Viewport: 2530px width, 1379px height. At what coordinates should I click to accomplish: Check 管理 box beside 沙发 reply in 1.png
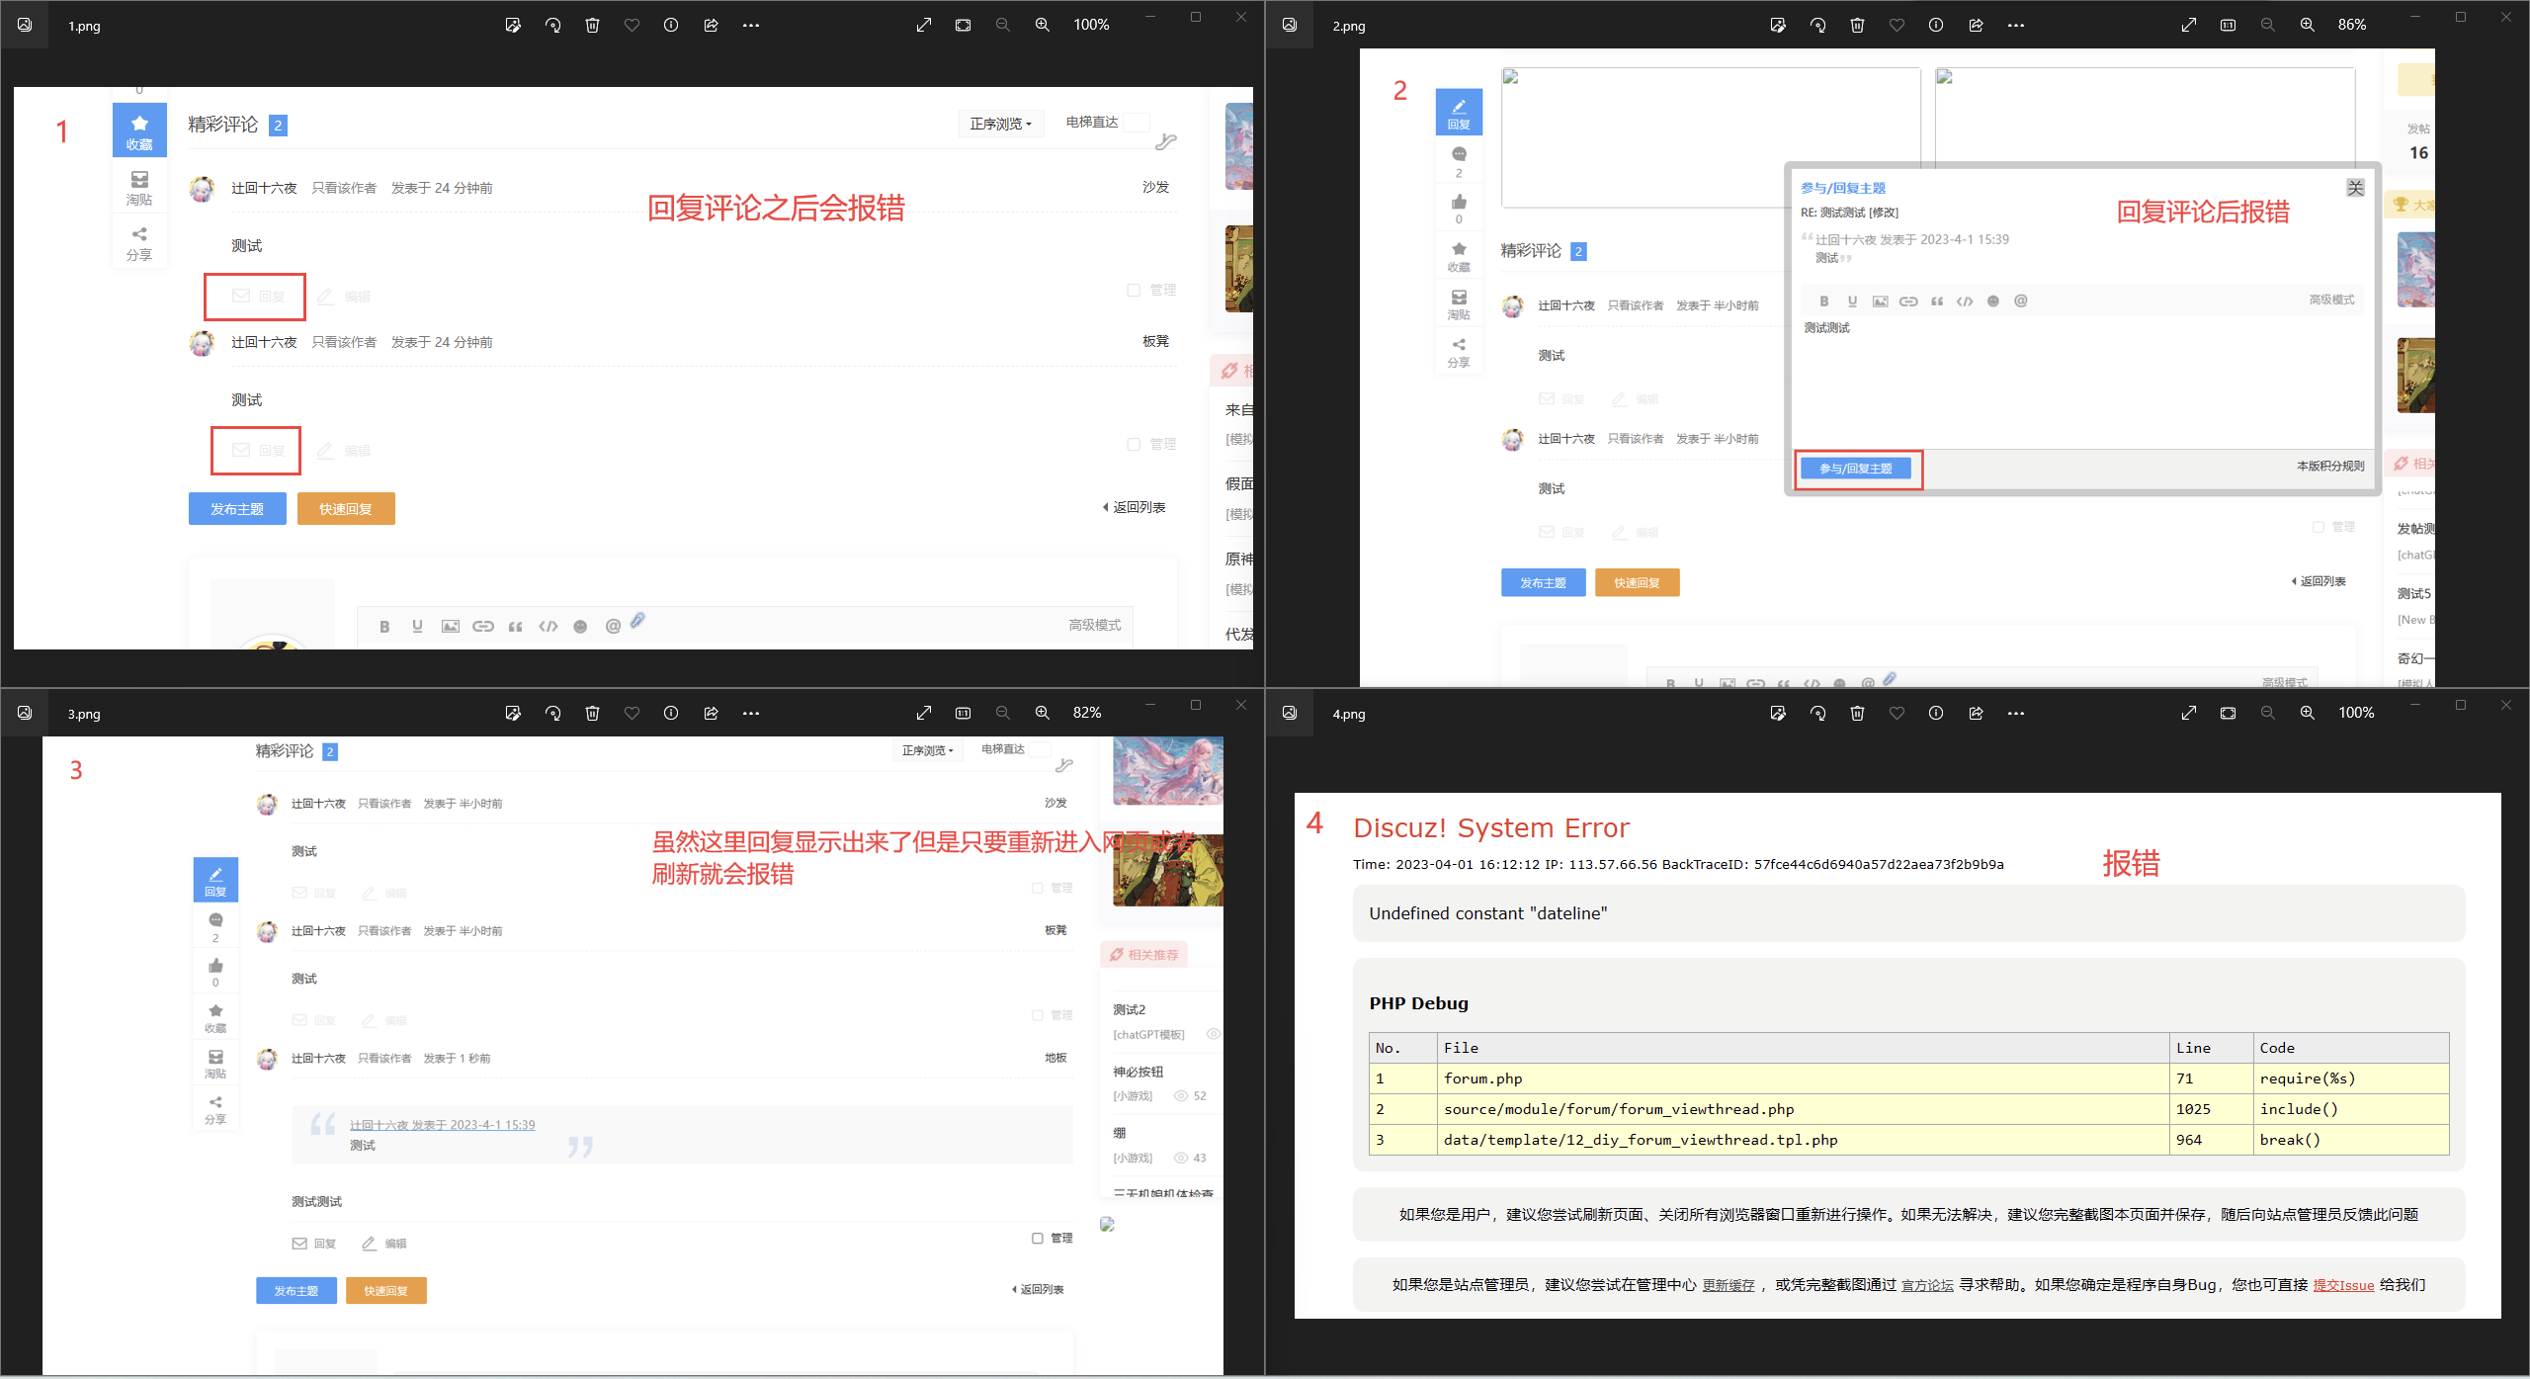pos(1134,290)
